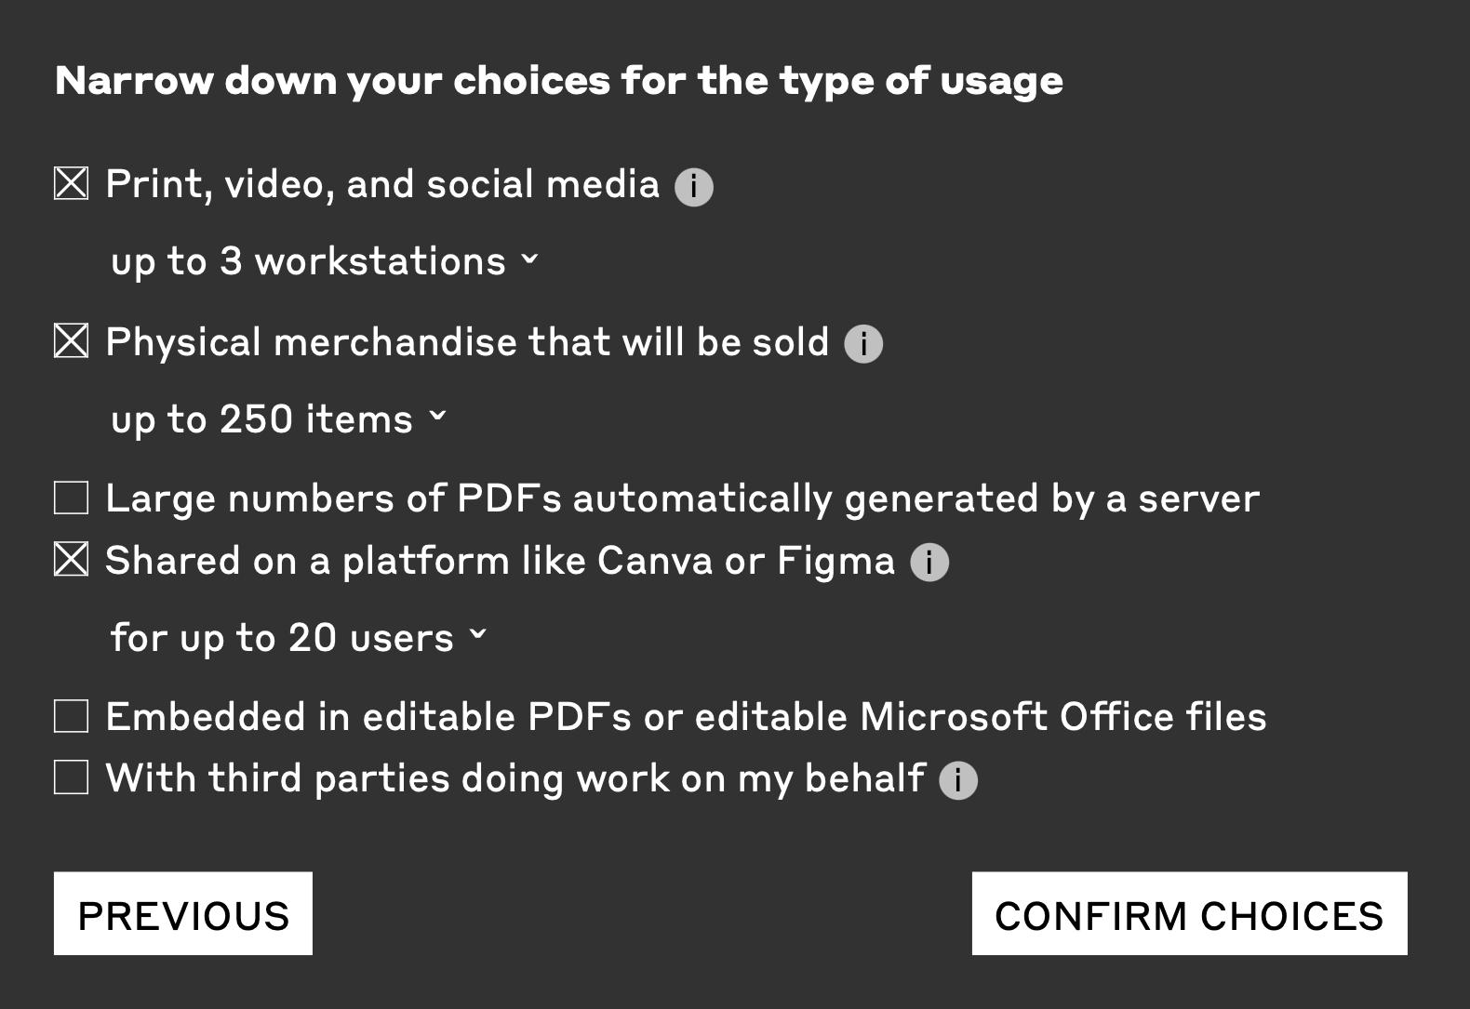Tick With third parties doing work checkbox
The height and width of the screenshot is (1009, 1470).
pyautogui.click(x=72, y=777)
